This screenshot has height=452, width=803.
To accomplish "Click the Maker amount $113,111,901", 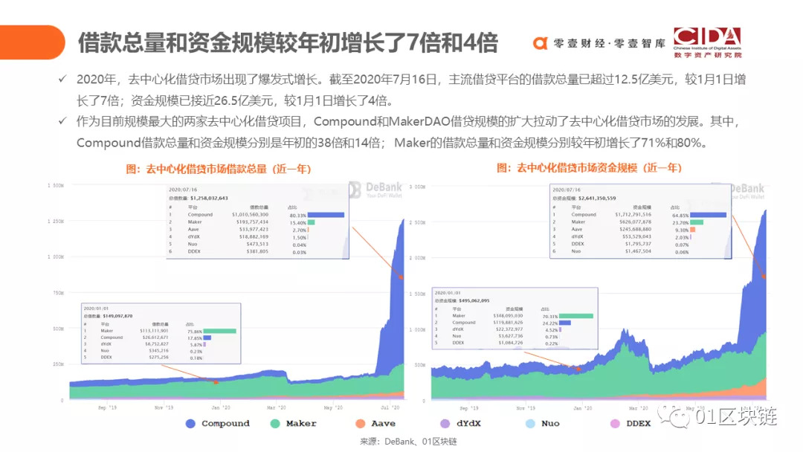I will (154, 331).
